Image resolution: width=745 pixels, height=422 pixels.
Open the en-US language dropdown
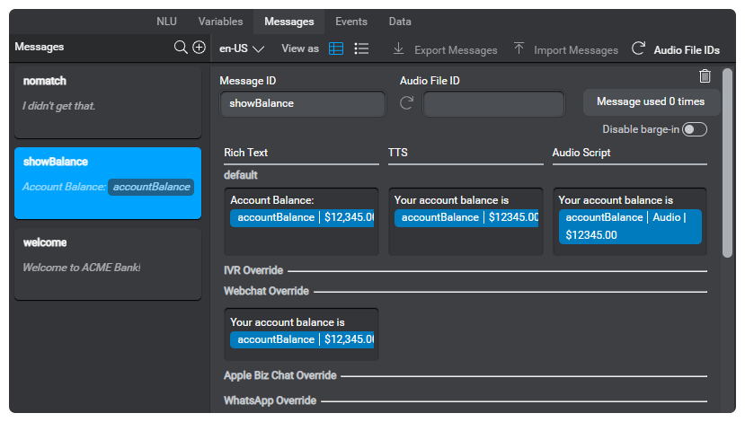pyautogui.click(x=242, y=48)
